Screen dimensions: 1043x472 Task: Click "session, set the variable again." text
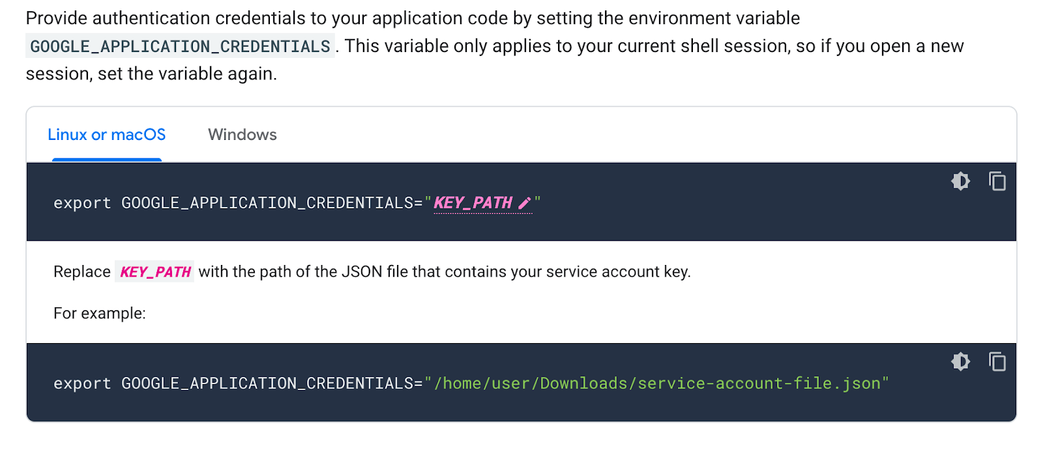(151, 74)
